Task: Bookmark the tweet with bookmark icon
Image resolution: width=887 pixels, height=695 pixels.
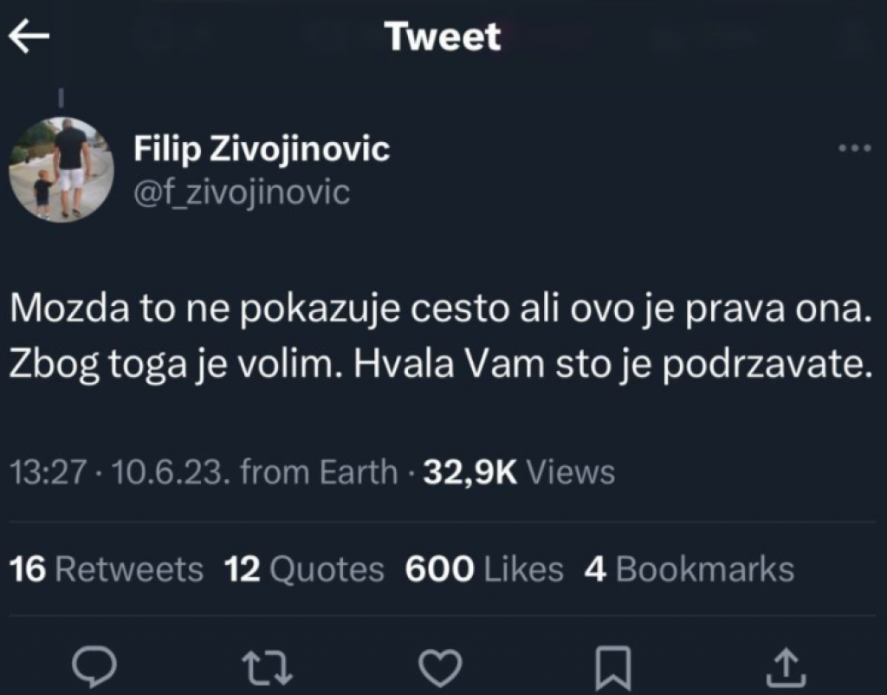Action: click(x=612, y=666)
